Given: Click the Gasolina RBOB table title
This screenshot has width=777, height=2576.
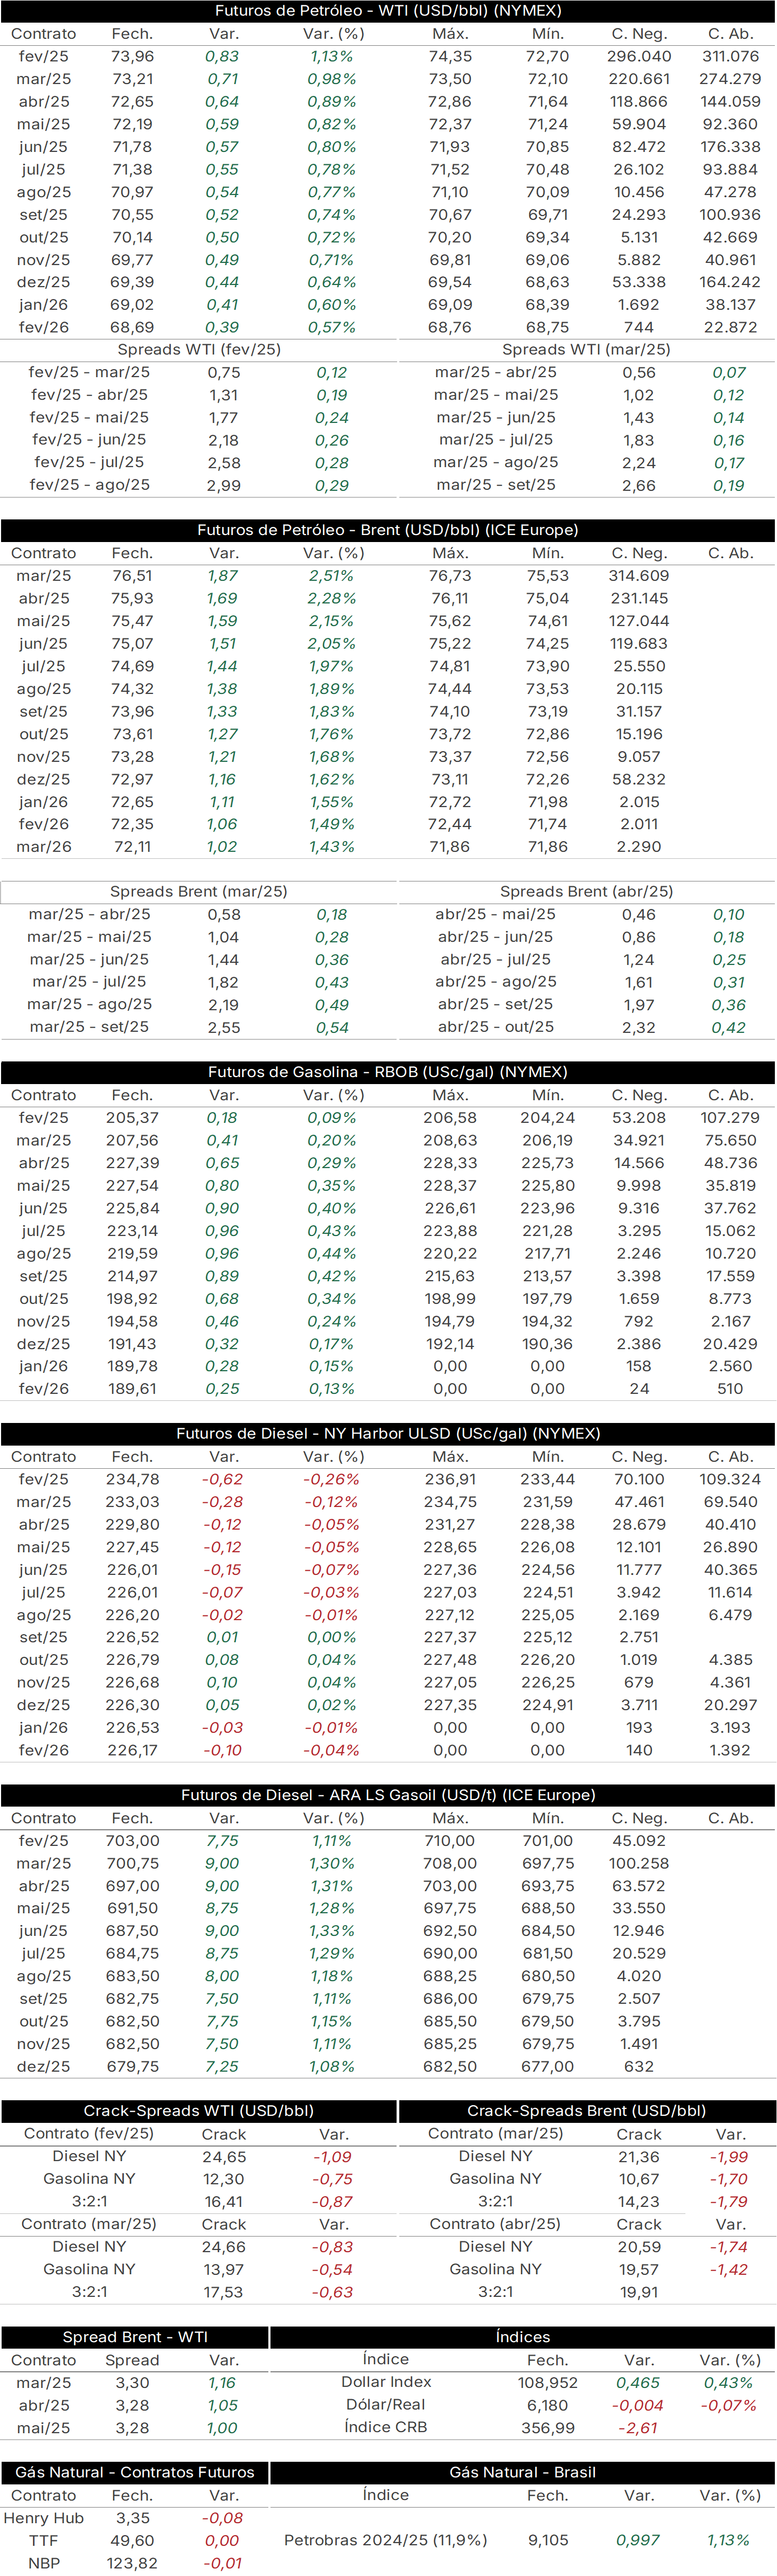Looking at the screenshot, I should click(x=388, y=1071).
